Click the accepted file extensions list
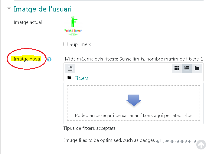Viewport: 209px width, 154px height. [176, 141]
